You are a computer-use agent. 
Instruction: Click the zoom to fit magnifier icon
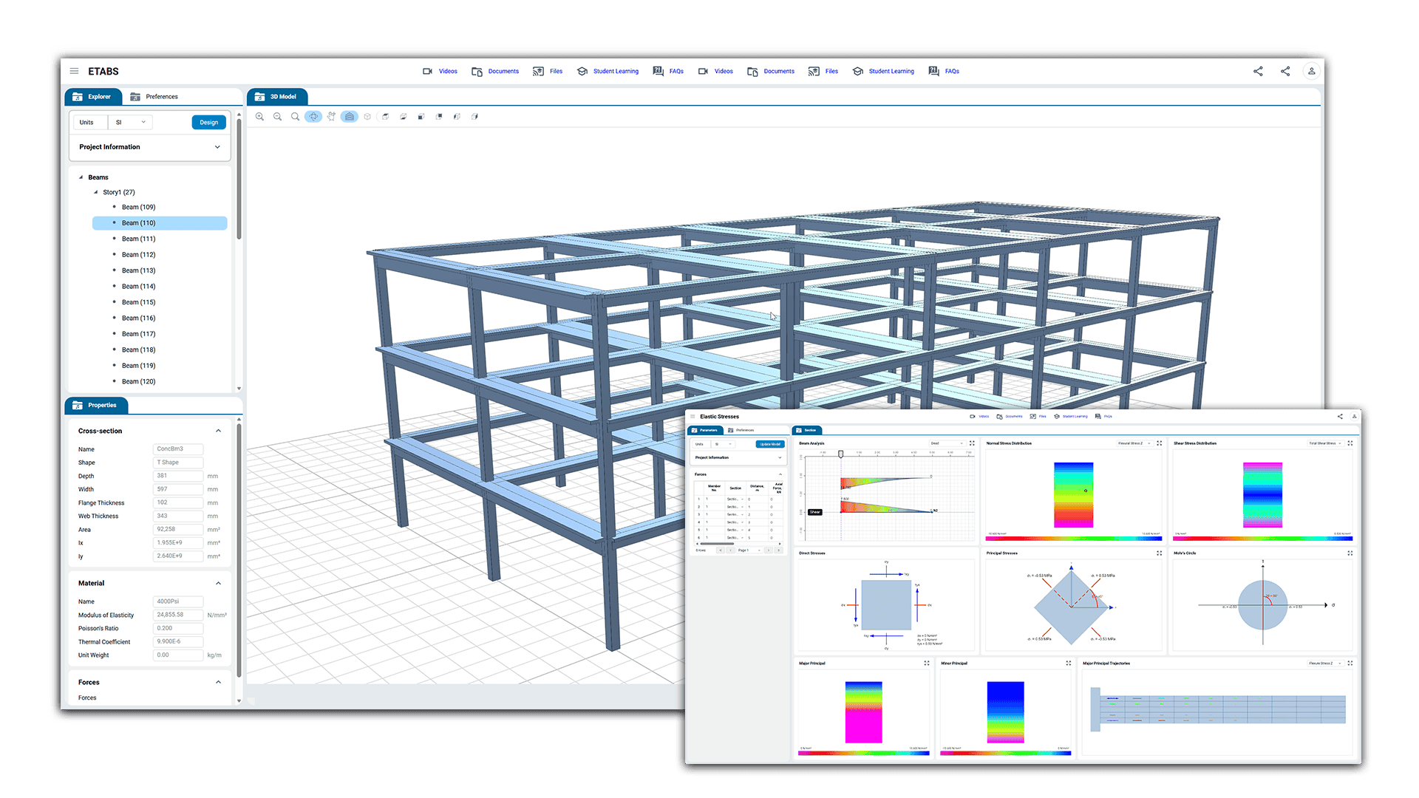point(295,117)
